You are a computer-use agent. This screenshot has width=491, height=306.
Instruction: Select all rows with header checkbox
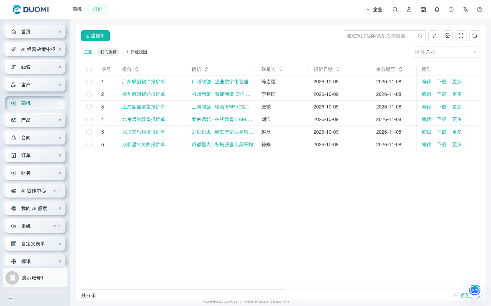[89, 69]
